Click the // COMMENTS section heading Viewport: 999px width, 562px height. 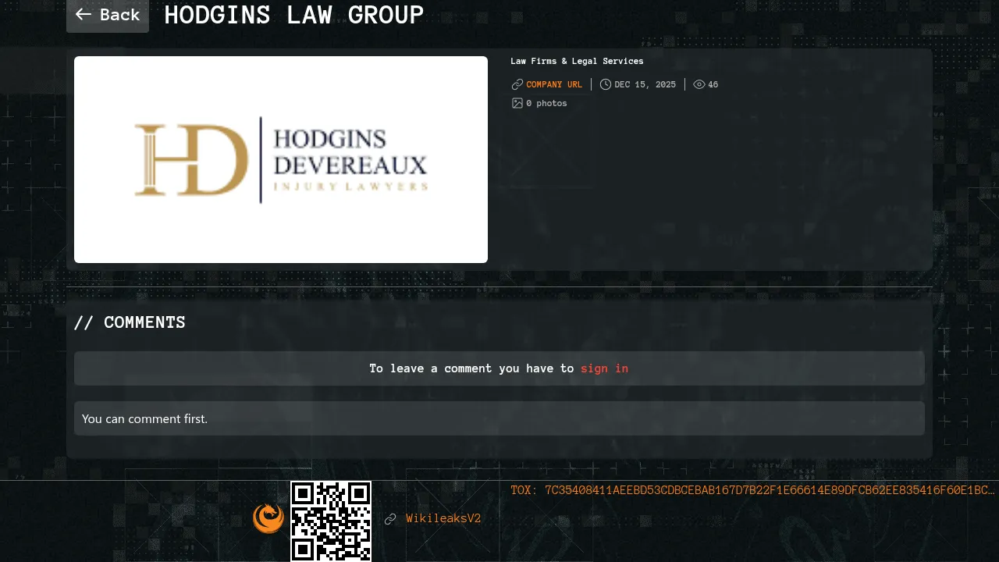pyautogui.click(x=130, y=322)
